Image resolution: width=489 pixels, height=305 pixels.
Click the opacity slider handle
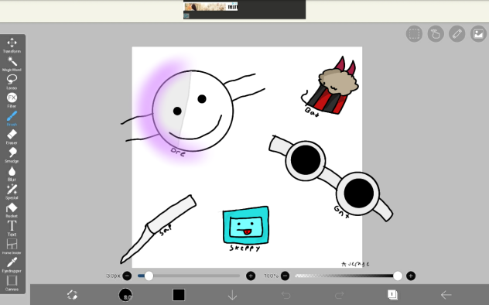(398, 276)
